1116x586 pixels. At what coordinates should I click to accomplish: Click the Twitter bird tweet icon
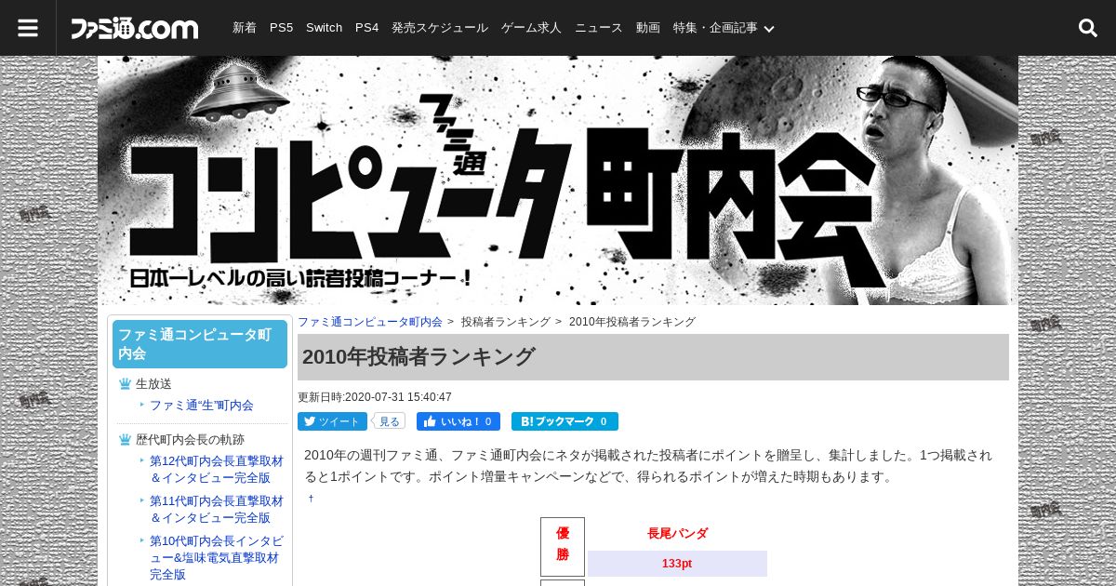[x=308, y=421]
